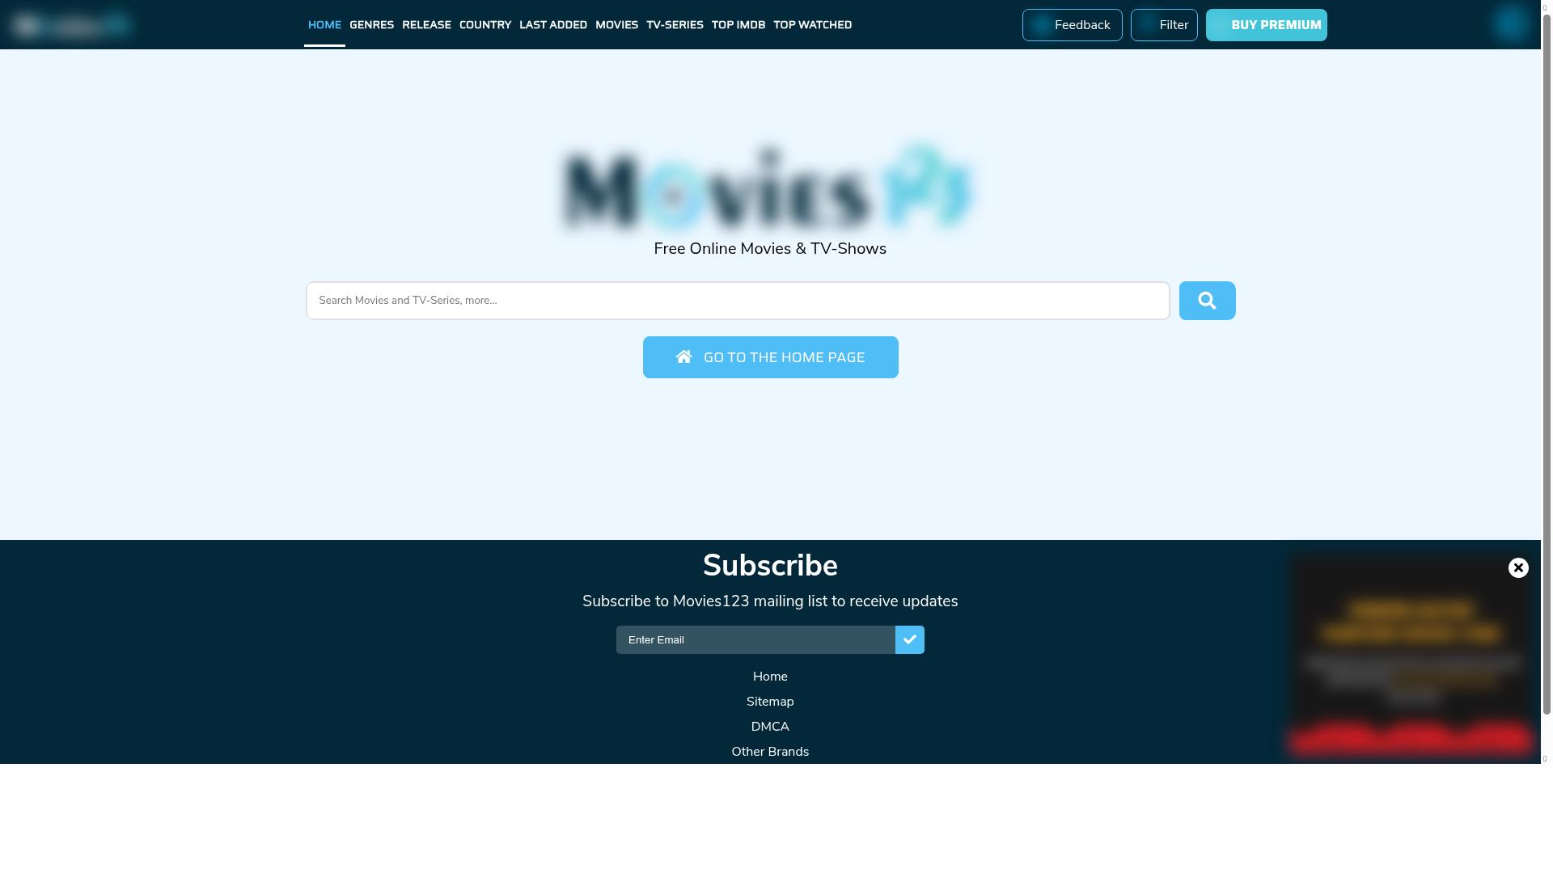Click the search magnifier icon

(1207, 300)
